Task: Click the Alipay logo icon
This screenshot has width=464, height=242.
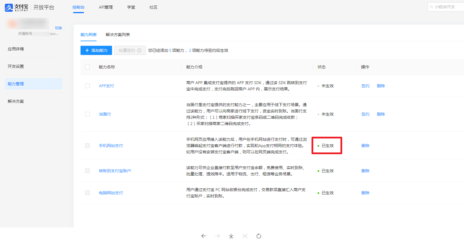Action: point(9,7)
